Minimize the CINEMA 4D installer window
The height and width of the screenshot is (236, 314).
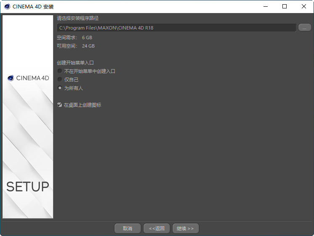coord(265,6)
